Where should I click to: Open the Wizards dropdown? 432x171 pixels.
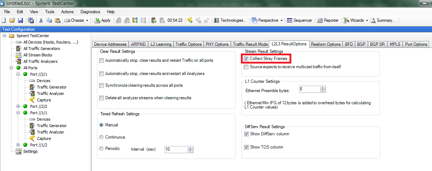pos(356,20)
